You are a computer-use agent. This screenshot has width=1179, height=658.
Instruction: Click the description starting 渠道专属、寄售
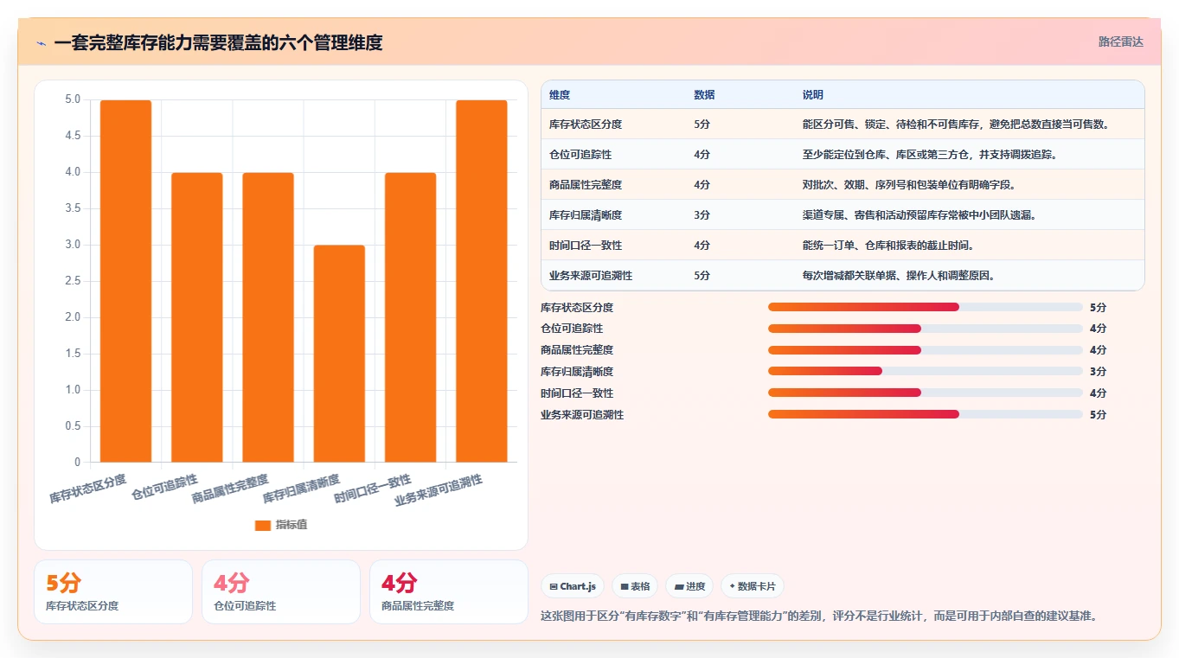tap(919, 215)
